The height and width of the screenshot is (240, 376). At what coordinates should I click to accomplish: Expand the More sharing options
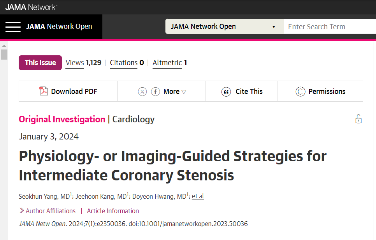175,92
